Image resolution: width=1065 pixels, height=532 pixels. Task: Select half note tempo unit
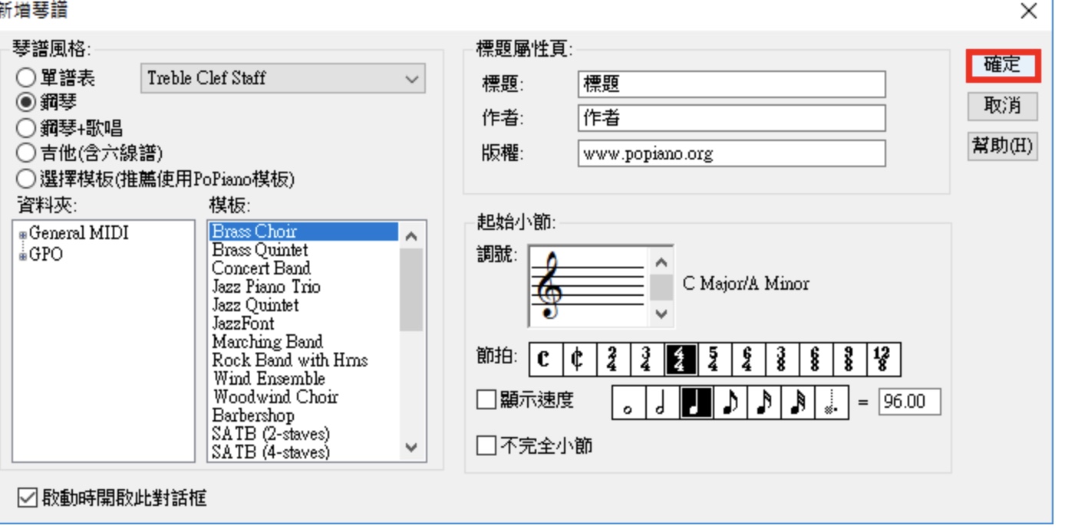pos(663,402)
